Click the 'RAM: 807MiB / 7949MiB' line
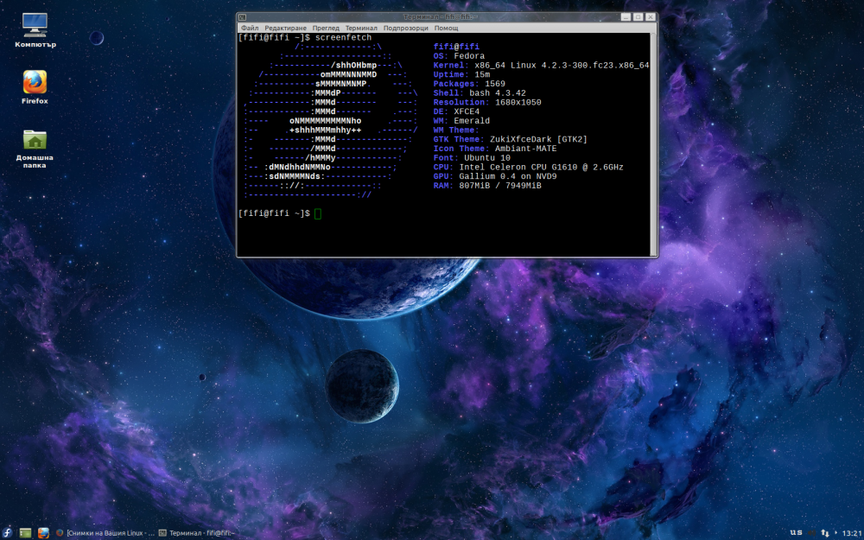 (487, 186)
